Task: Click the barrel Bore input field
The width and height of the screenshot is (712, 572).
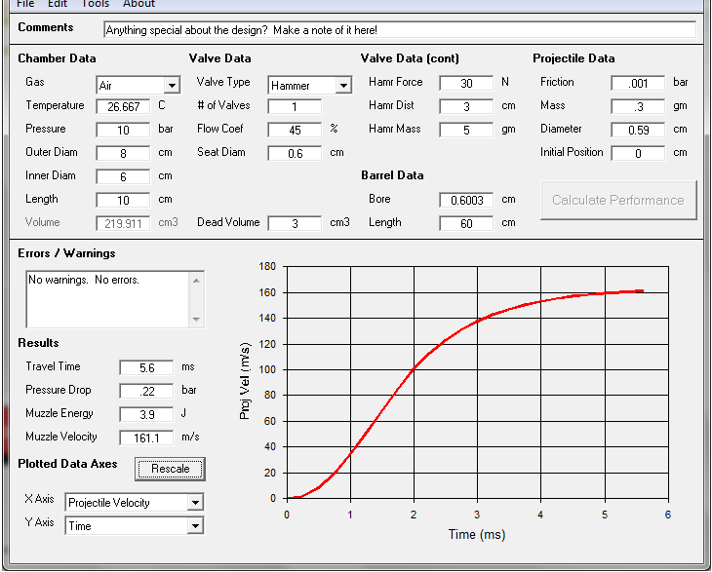Action: click(x=466, y=200)
